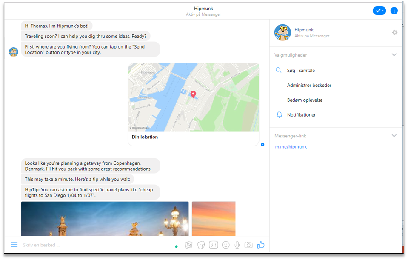Image resolution: width=408 pixels, height=260 pixels.
Task: Select Administrer beskeder option
Action: click(x=309, y=85)
